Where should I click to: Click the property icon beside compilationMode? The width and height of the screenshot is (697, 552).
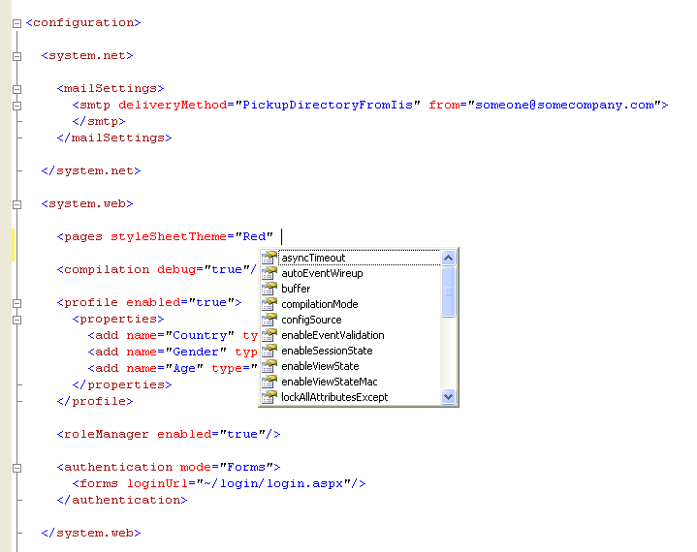click(x=269, y=304)
